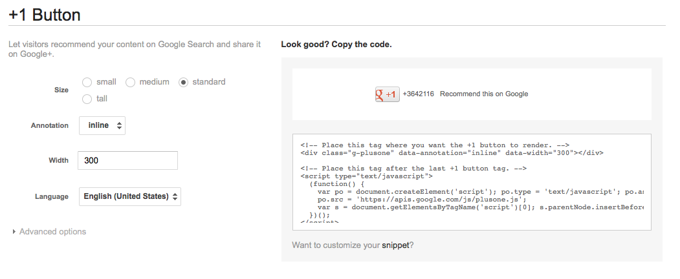Choose the medium size option
The width and height of the screenshot is (680, 279).
coord(130,82)
